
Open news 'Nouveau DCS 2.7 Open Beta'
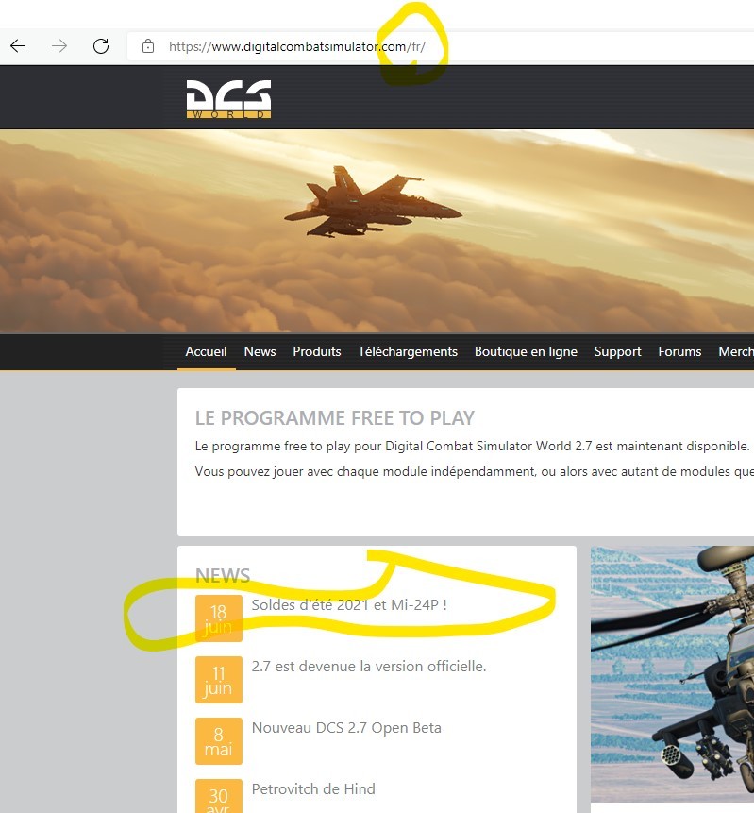click(346, 727)
